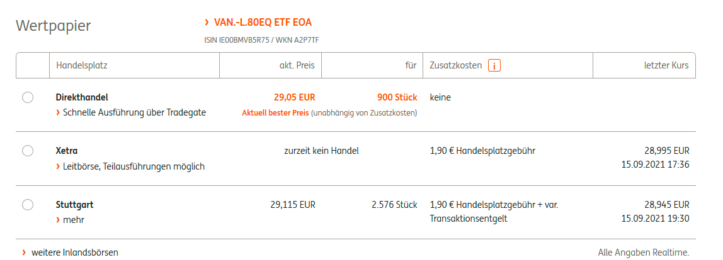Open the VAN.-L.80EQ ETF EOA link
723x260 pixels.
pyautogui.click(x=262, y=23)
